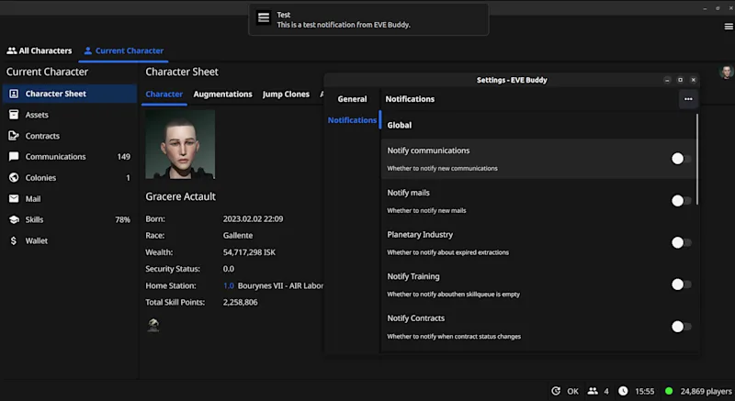Click the Total Skill Points value 2,258,806
735x401 pixels.
click(x=240, y=302)
